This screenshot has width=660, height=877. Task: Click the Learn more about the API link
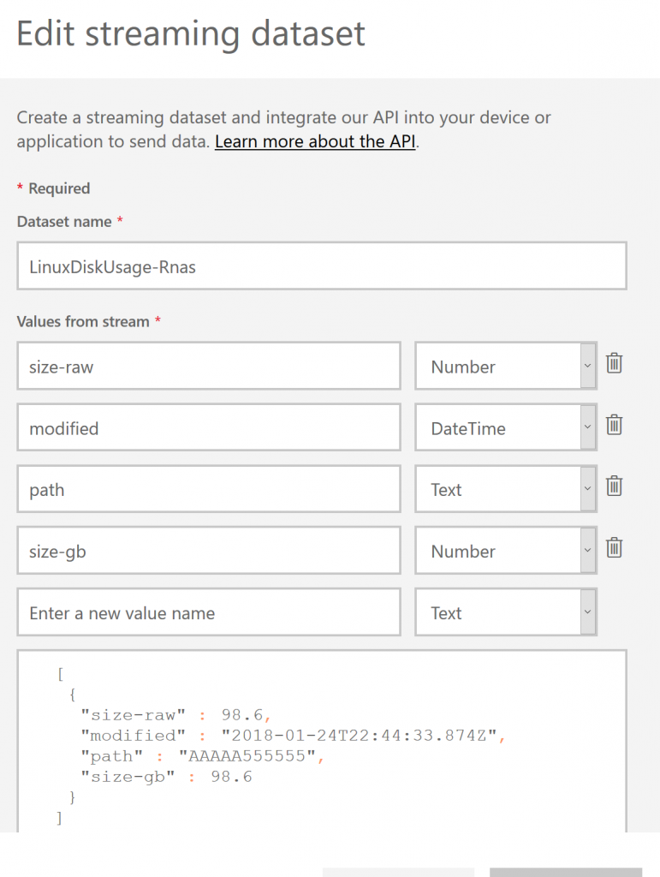coord(313,141)
